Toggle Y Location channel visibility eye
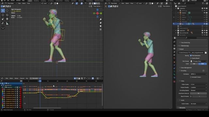Viewport: 209px width, 117px height. click(x=4, y=91)
